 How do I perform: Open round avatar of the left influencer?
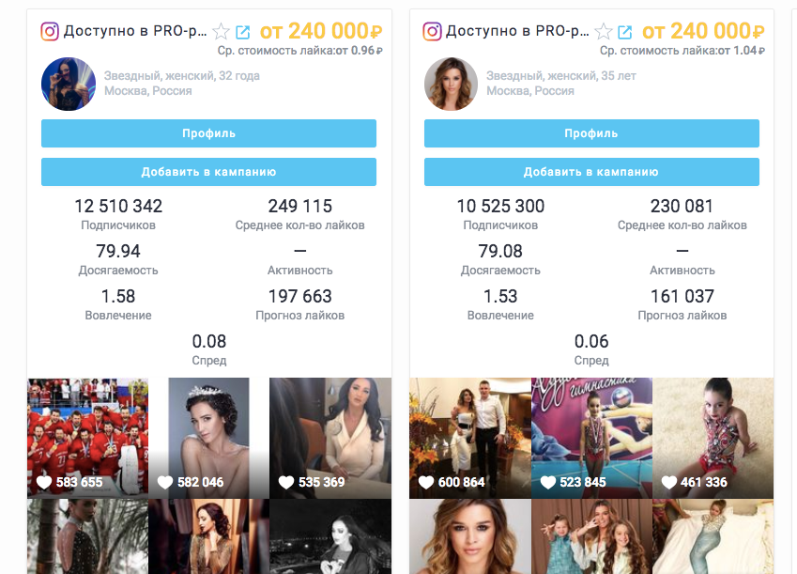pyautogui.click(x=69, y=84)
